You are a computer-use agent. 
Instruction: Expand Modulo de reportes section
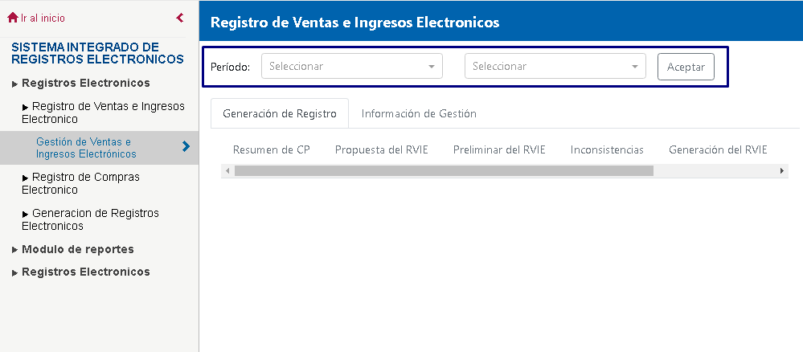[x=73, y=249]
